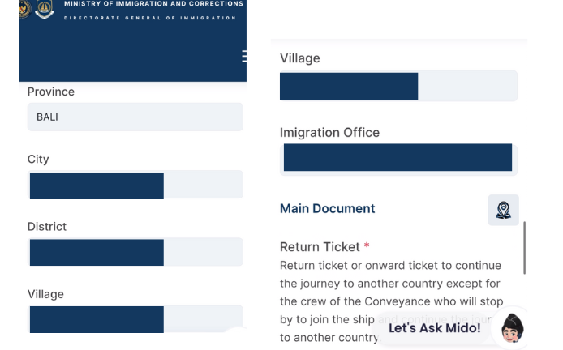Click the Province field label

point(51,92)
